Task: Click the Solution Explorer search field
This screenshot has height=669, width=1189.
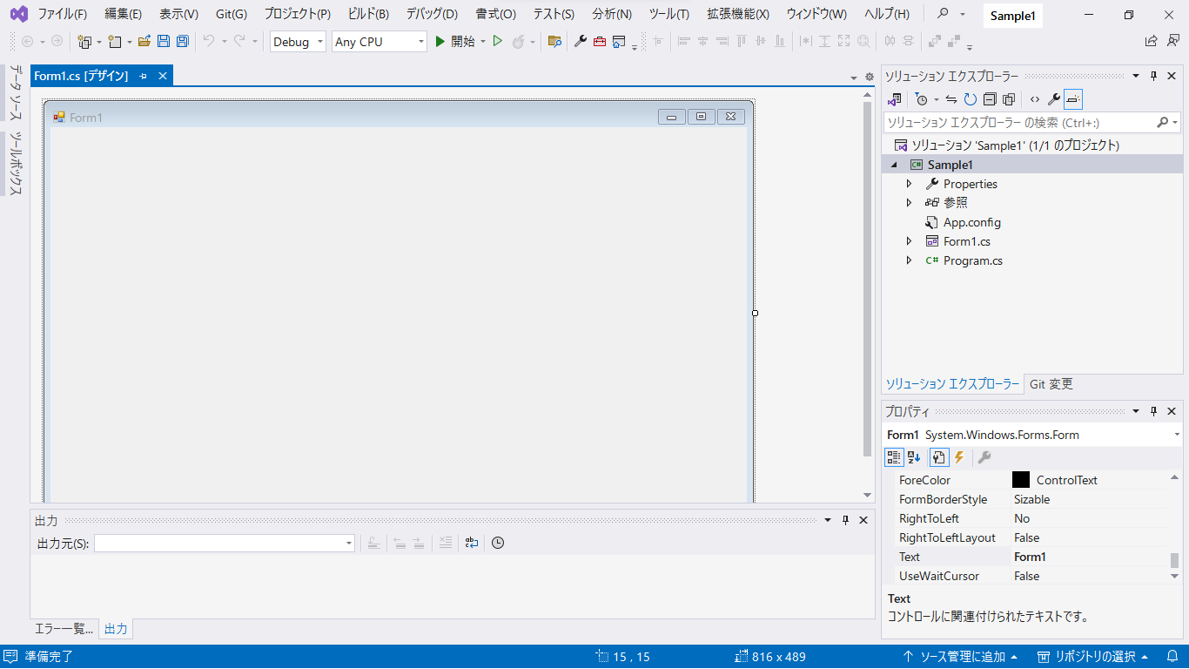Action: [x=1018, y=123]
